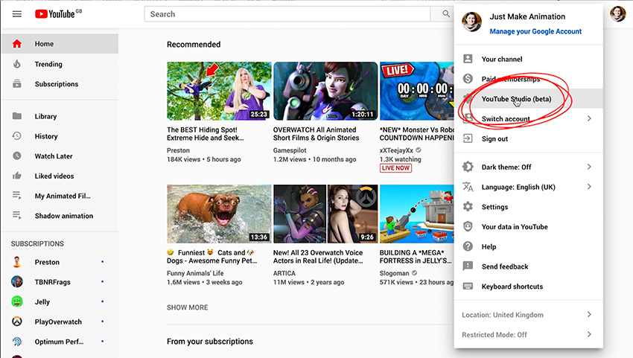633x358 pixels.
Task: Click the Home house icon
Action: pos(17,44)
